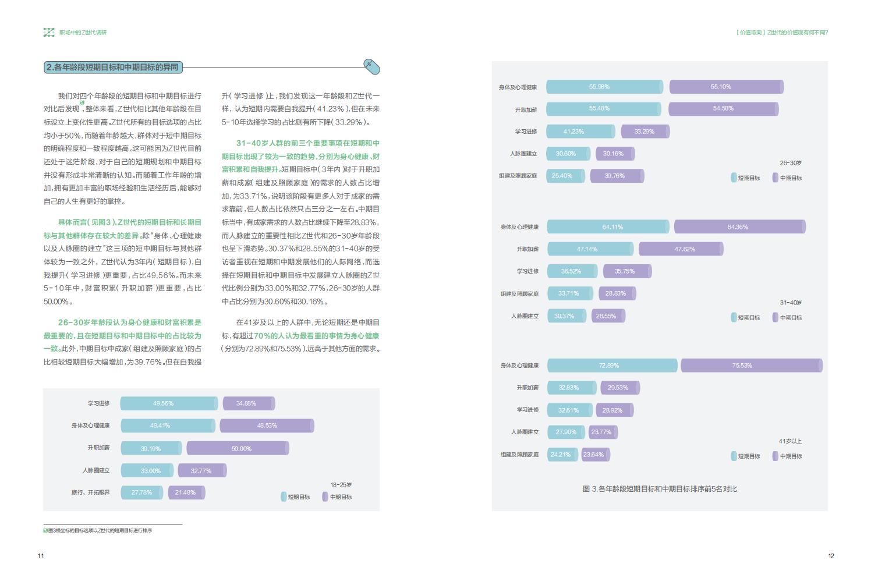Click the 41岁以上 chart age label
The image size is (871, 585).
791,441
